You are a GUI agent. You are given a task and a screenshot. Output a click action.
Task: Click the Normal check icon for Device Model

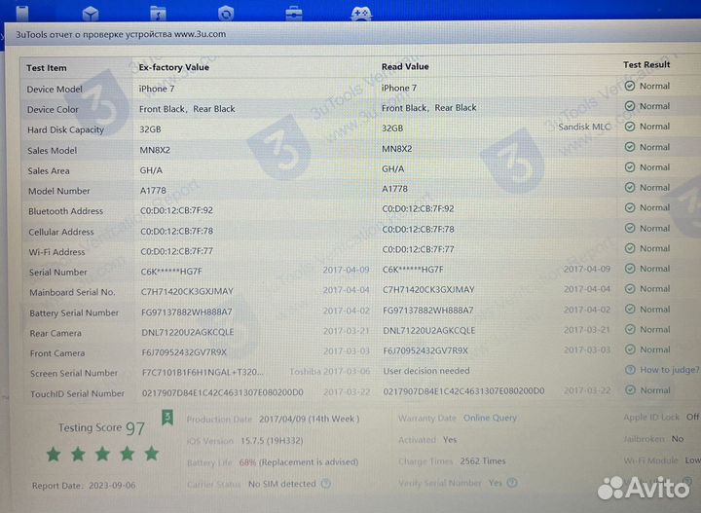click(629, 86)
